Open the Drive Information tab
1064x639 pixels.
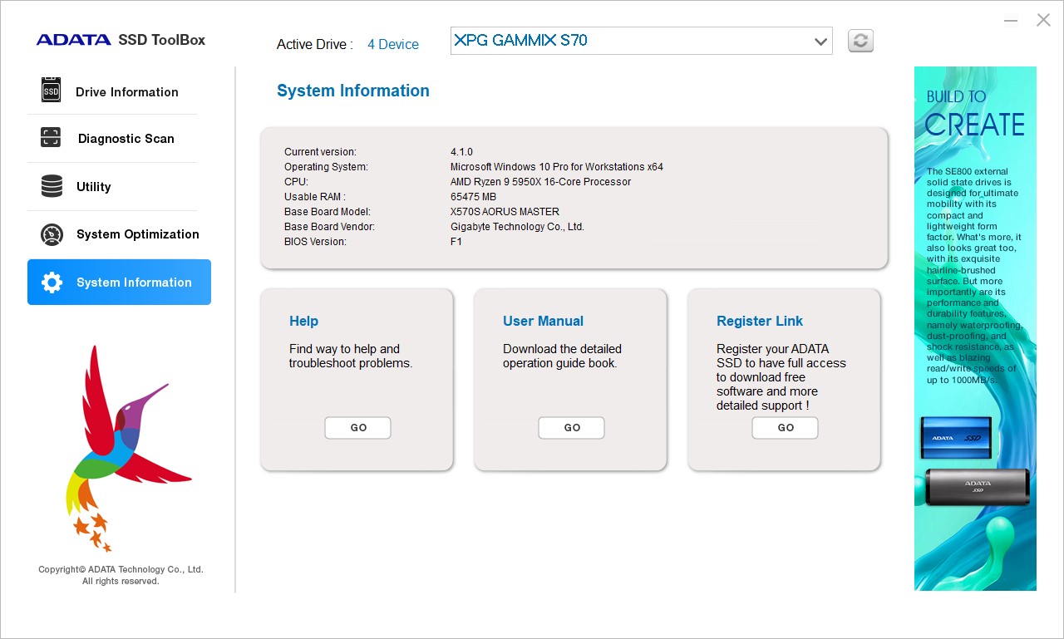[x=127, y=92]
